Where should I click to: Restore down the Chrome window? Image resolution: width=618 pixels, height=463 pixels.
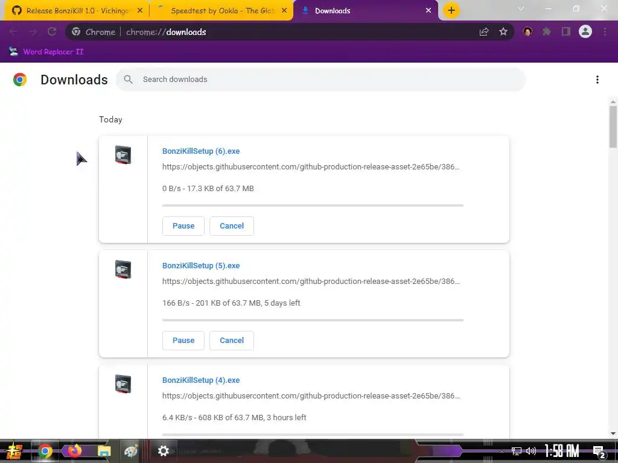point(576,8)
